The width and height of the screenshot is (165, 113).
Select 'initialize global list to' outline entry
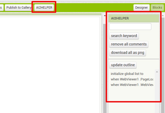(127, 74)
